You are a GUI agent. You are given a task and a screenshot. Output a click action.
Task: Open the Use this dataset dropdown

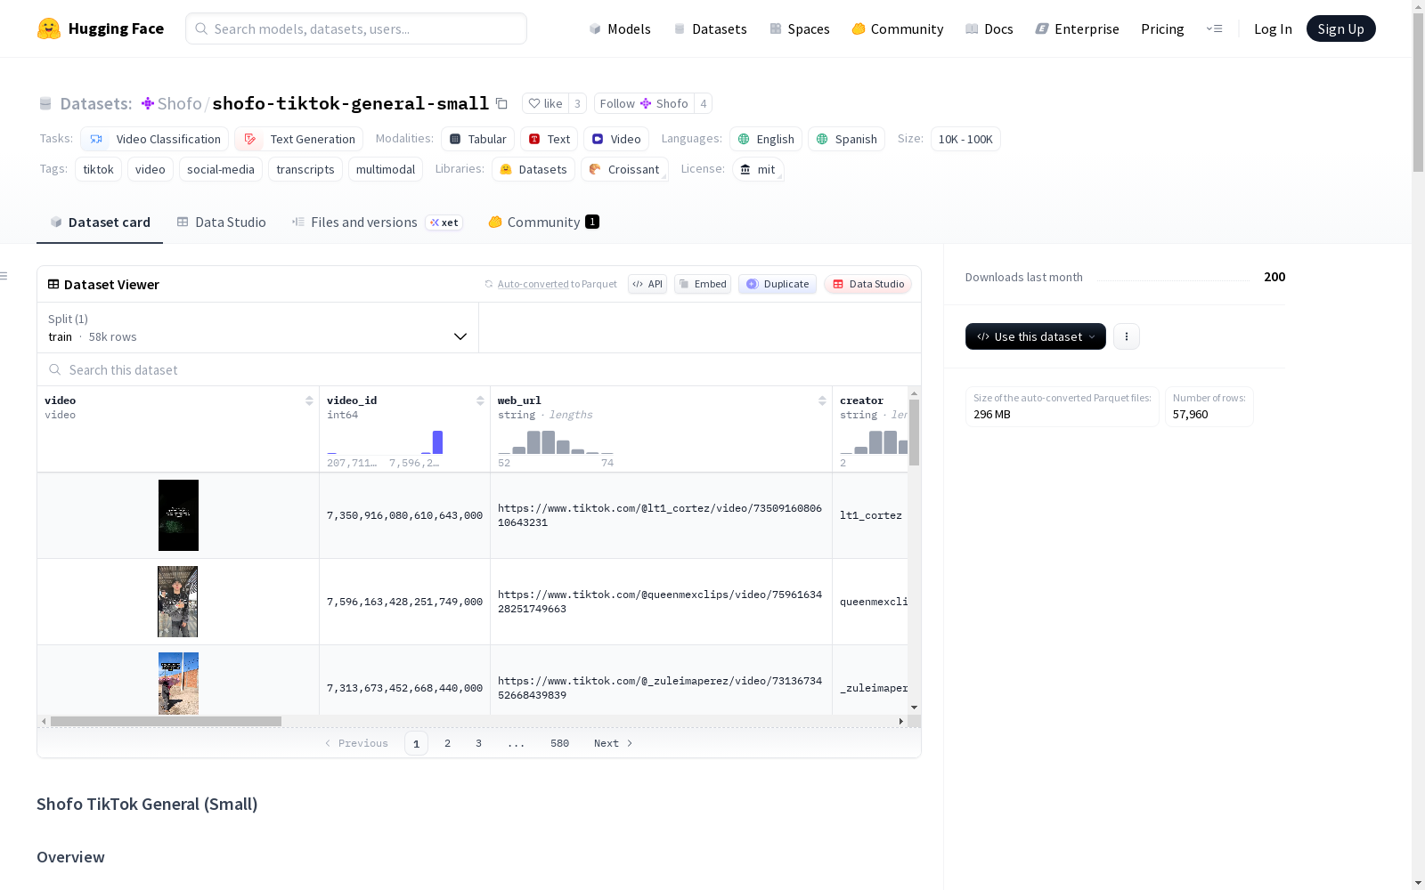click(x=1036, y=336)
